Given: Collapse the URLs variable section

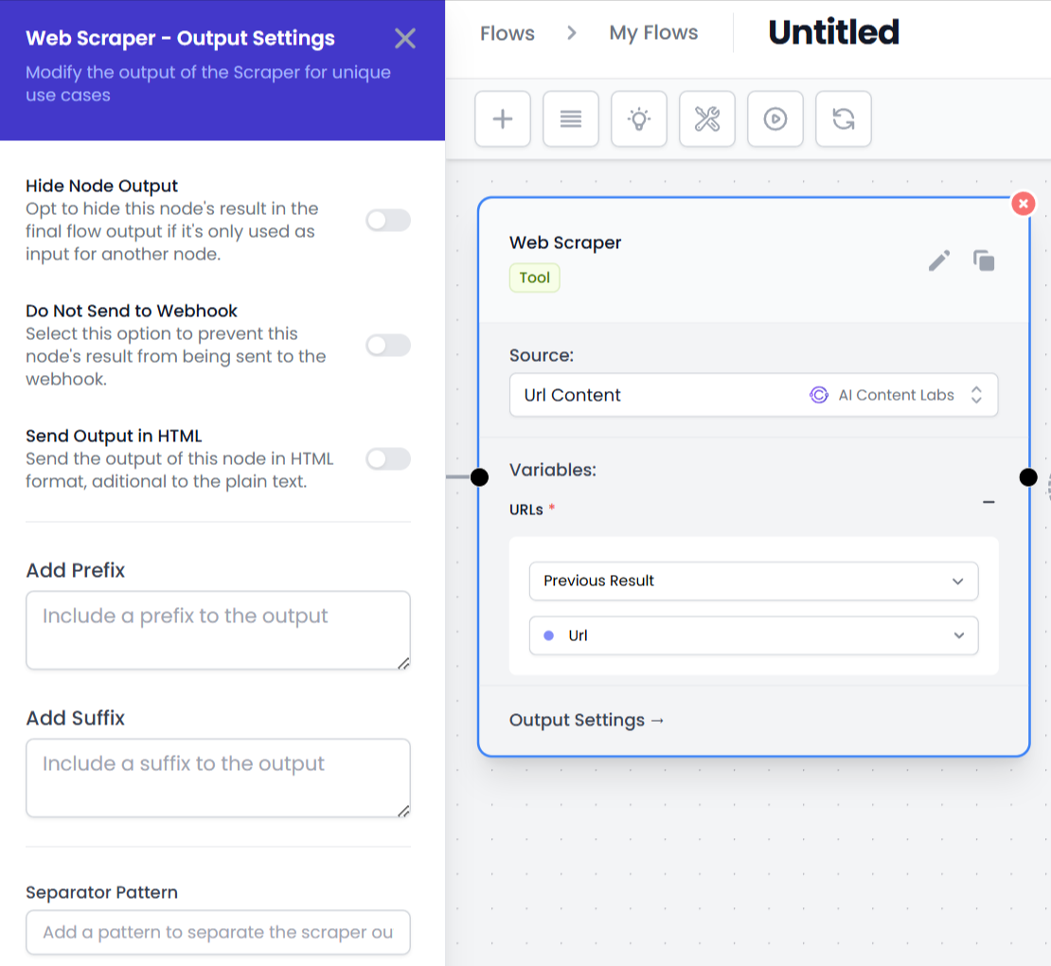Looking at the screenshot, I should 989,502.
